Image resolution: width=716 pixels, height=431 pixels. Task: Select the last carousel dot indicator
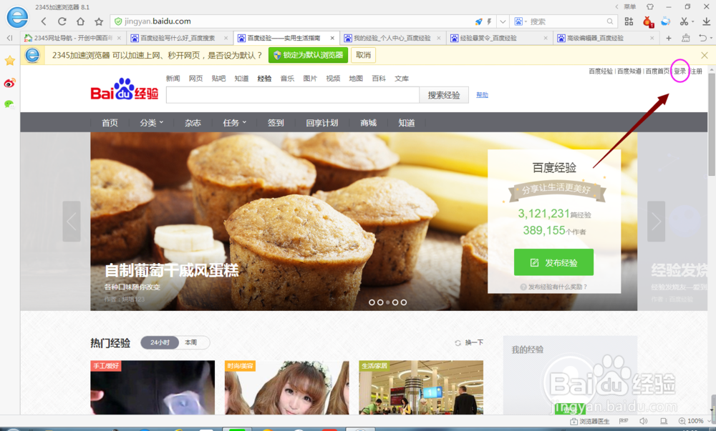404,302
